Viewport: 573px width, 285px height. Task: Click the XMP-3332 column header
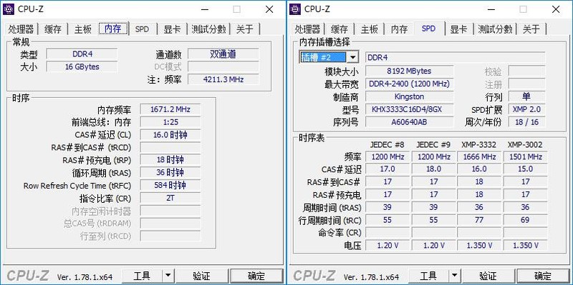pyautogui.click(x=478, y=145)
